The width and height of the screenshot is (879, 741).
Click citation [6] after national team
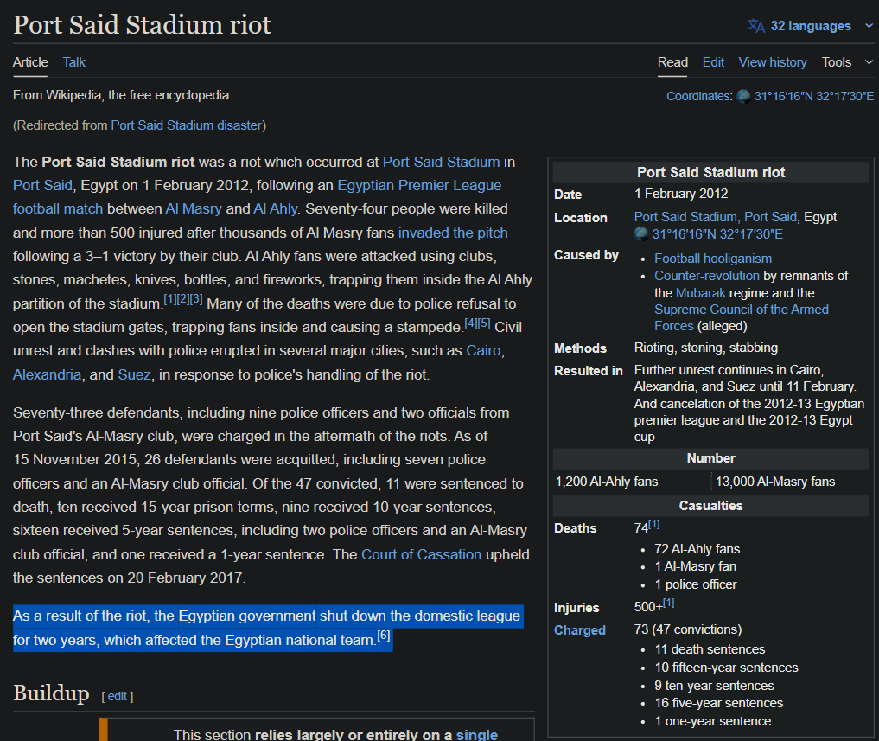click(x=384, y=636)
